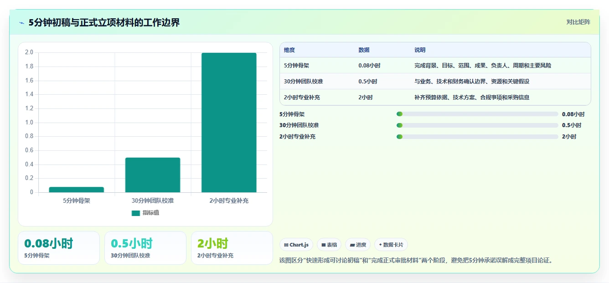Click the 2小时 table cell

[366, 98]
